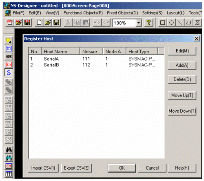This screenshot has width=204, height=181.
Task: Open the File(F) menu
Action: (18, 13)
